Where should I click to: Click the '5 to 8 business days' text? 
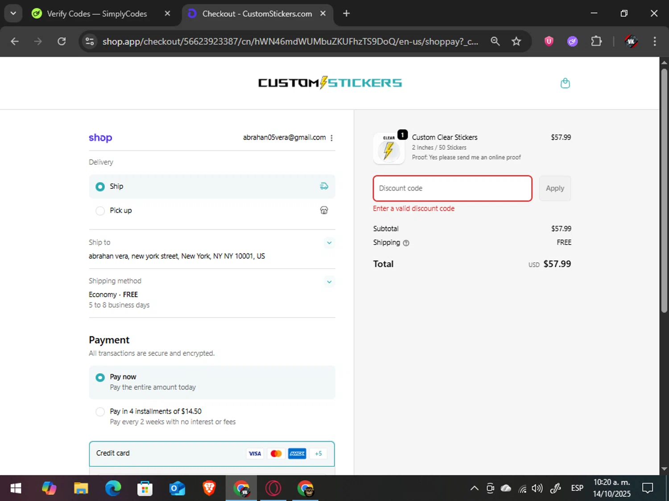119,305
